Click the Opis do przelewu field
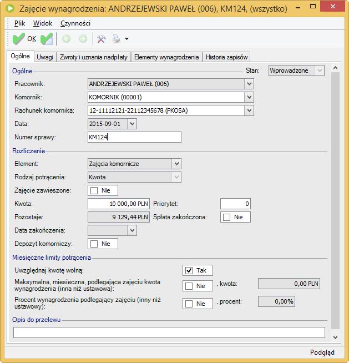The height and width of the screenshot is (363, 349). point(169,332)
